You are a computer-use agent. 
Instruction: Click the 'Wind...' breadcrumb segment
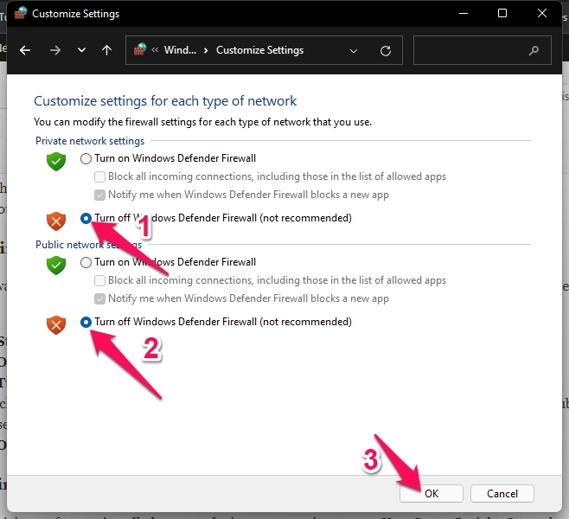pos(180,49)
